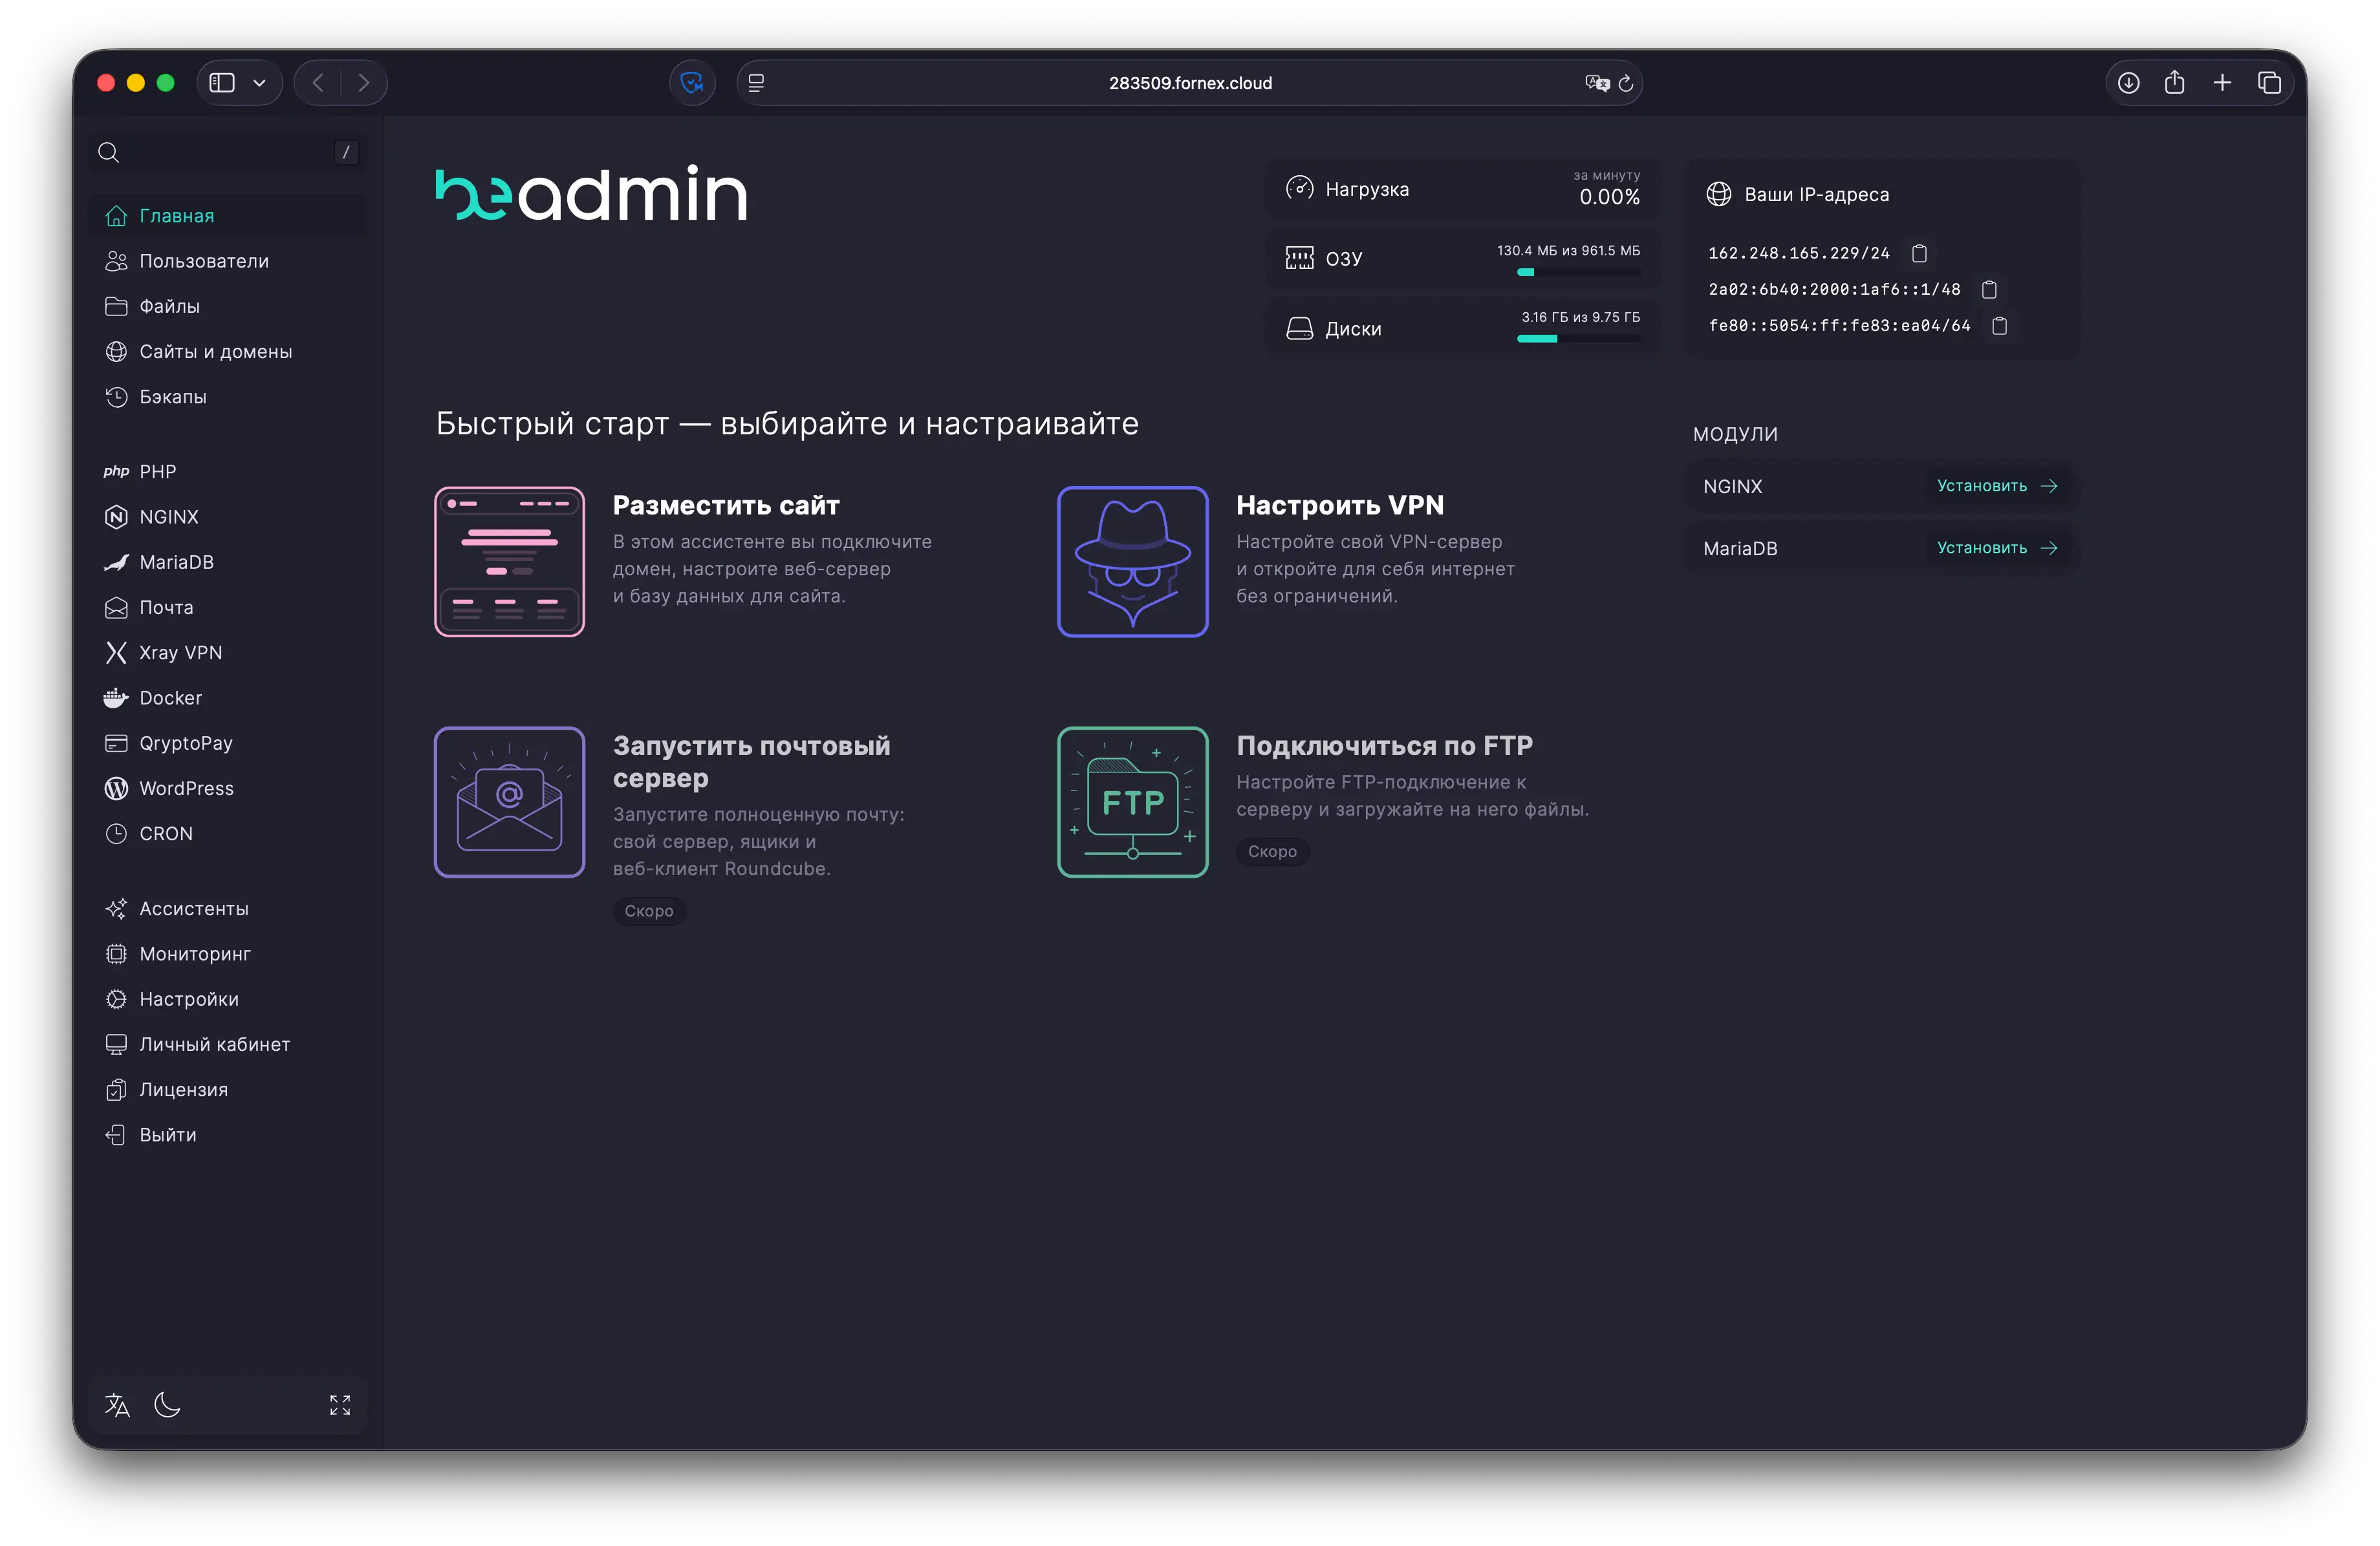Open the Docker section in the sidebar
This screenshot has width=2380, height=1546.
coord(172,697)
